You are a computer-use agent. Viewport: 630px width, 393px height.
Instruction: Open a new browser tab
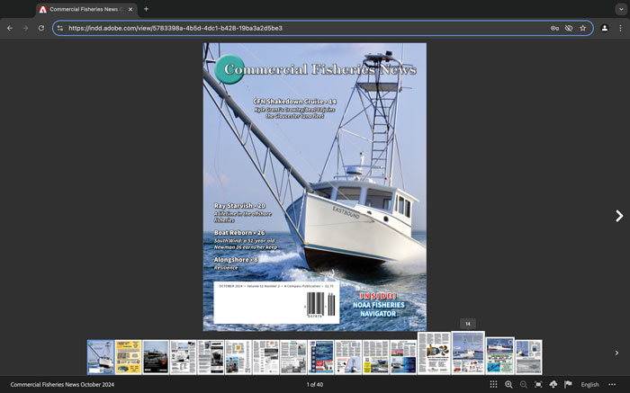[x=147, y=9]
